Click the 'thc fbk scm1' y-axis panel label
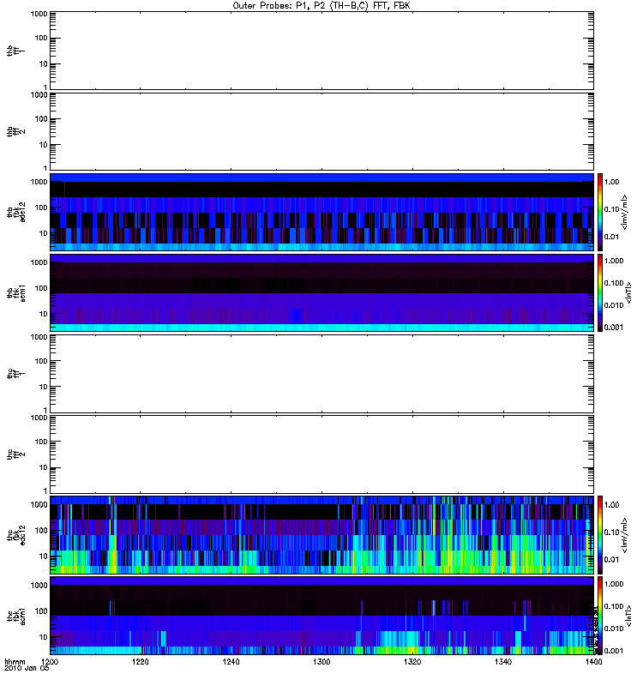 (16, 616)
